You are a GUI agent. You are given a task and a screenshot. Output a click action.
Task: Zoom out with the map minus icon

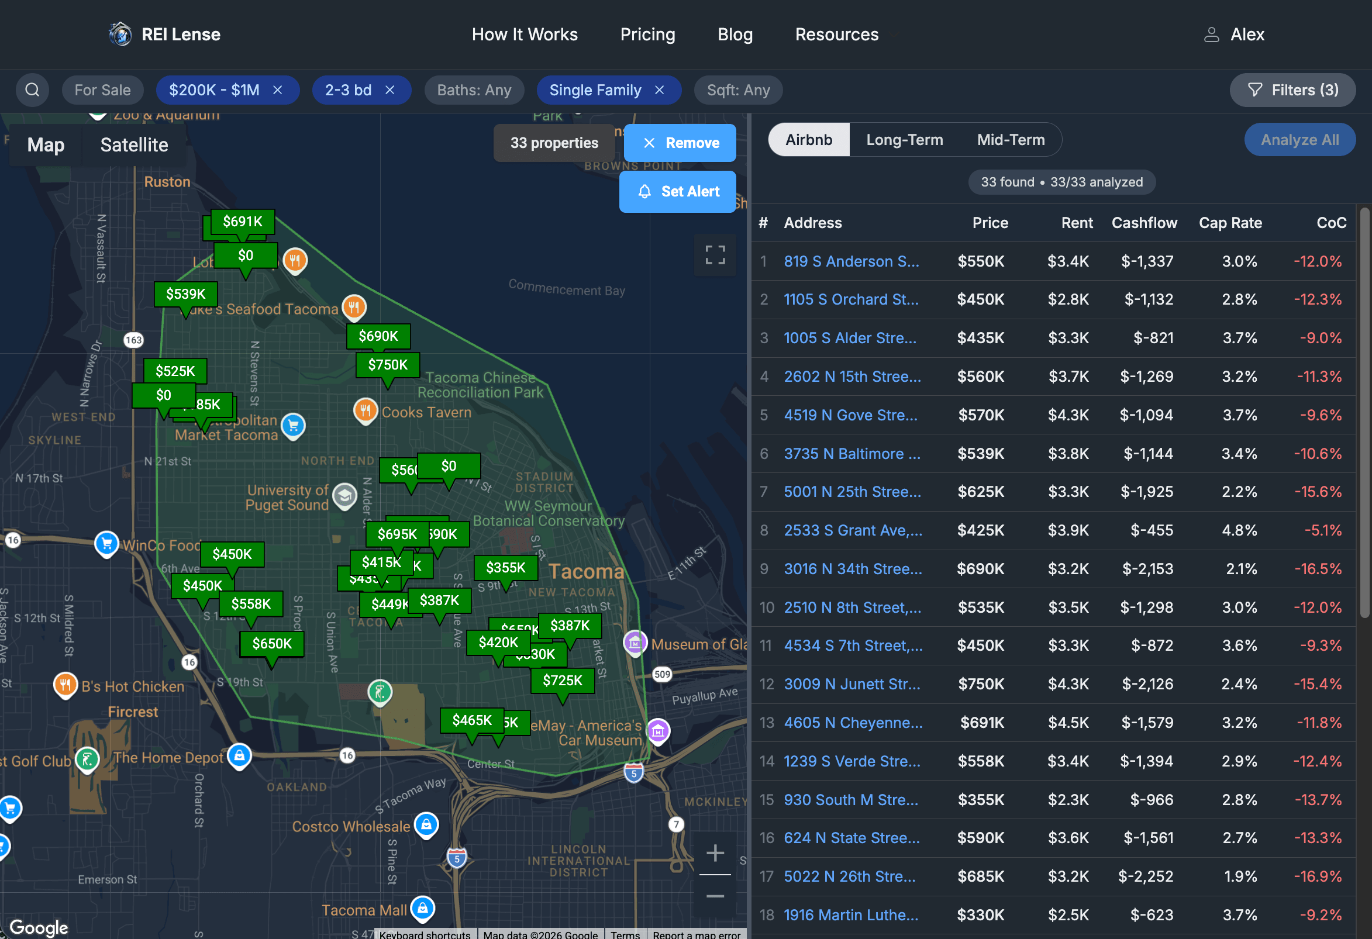click(x=714, y=896)
